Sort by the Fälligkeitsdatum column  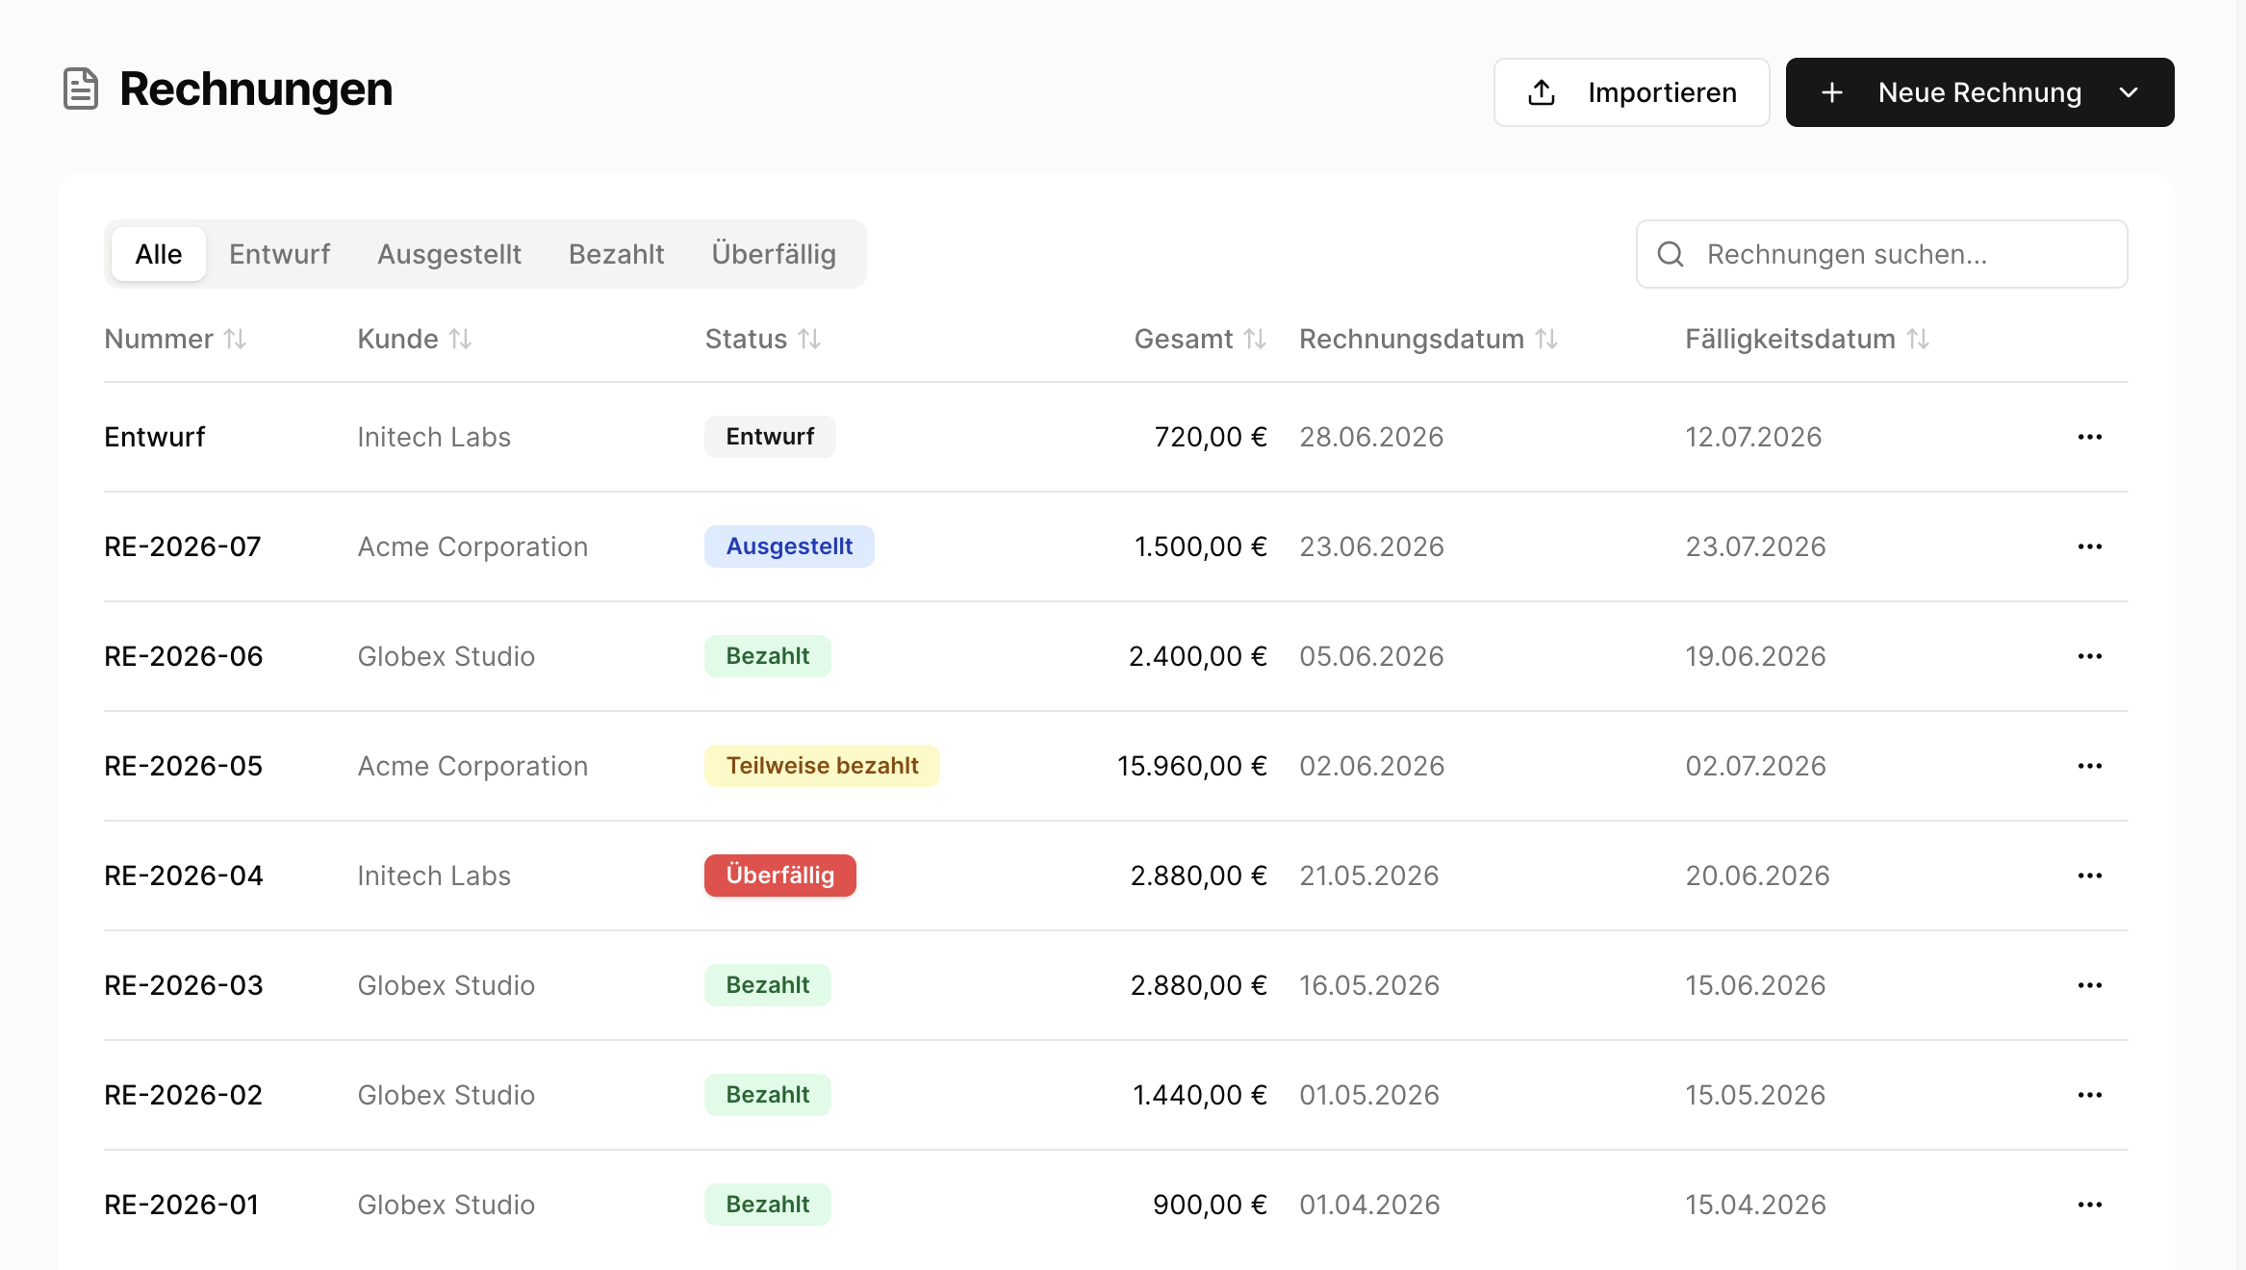[1807, 339]
